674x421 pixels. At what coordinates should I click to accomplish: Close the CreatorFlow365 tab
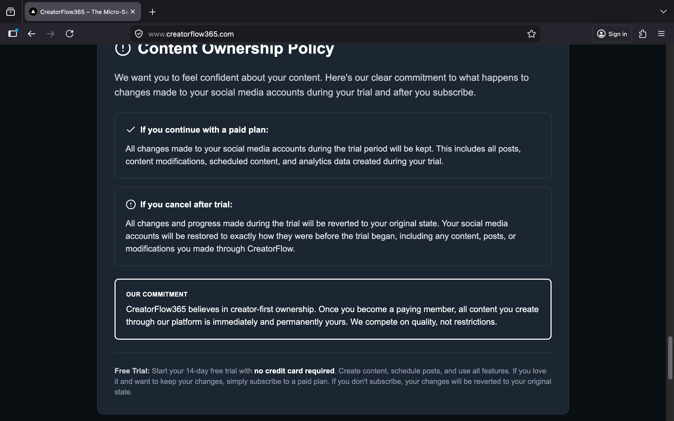pos(133,12)
